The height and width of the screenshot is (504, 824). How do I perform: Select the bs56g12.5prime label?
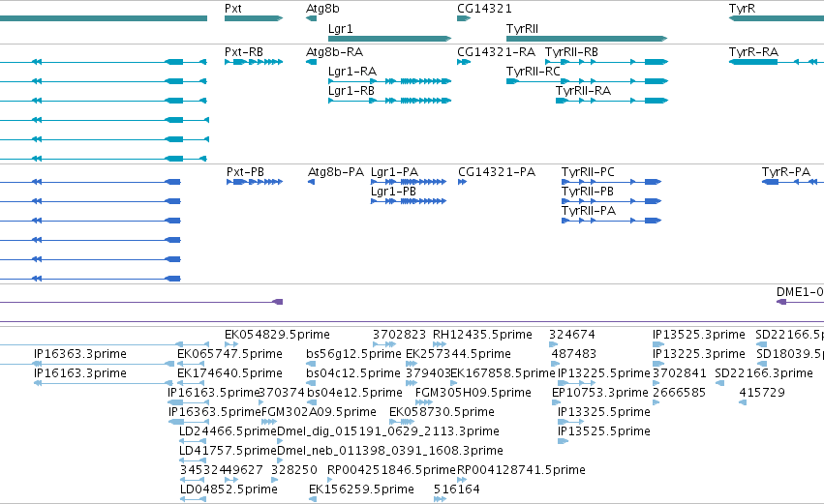pos(353,354)
